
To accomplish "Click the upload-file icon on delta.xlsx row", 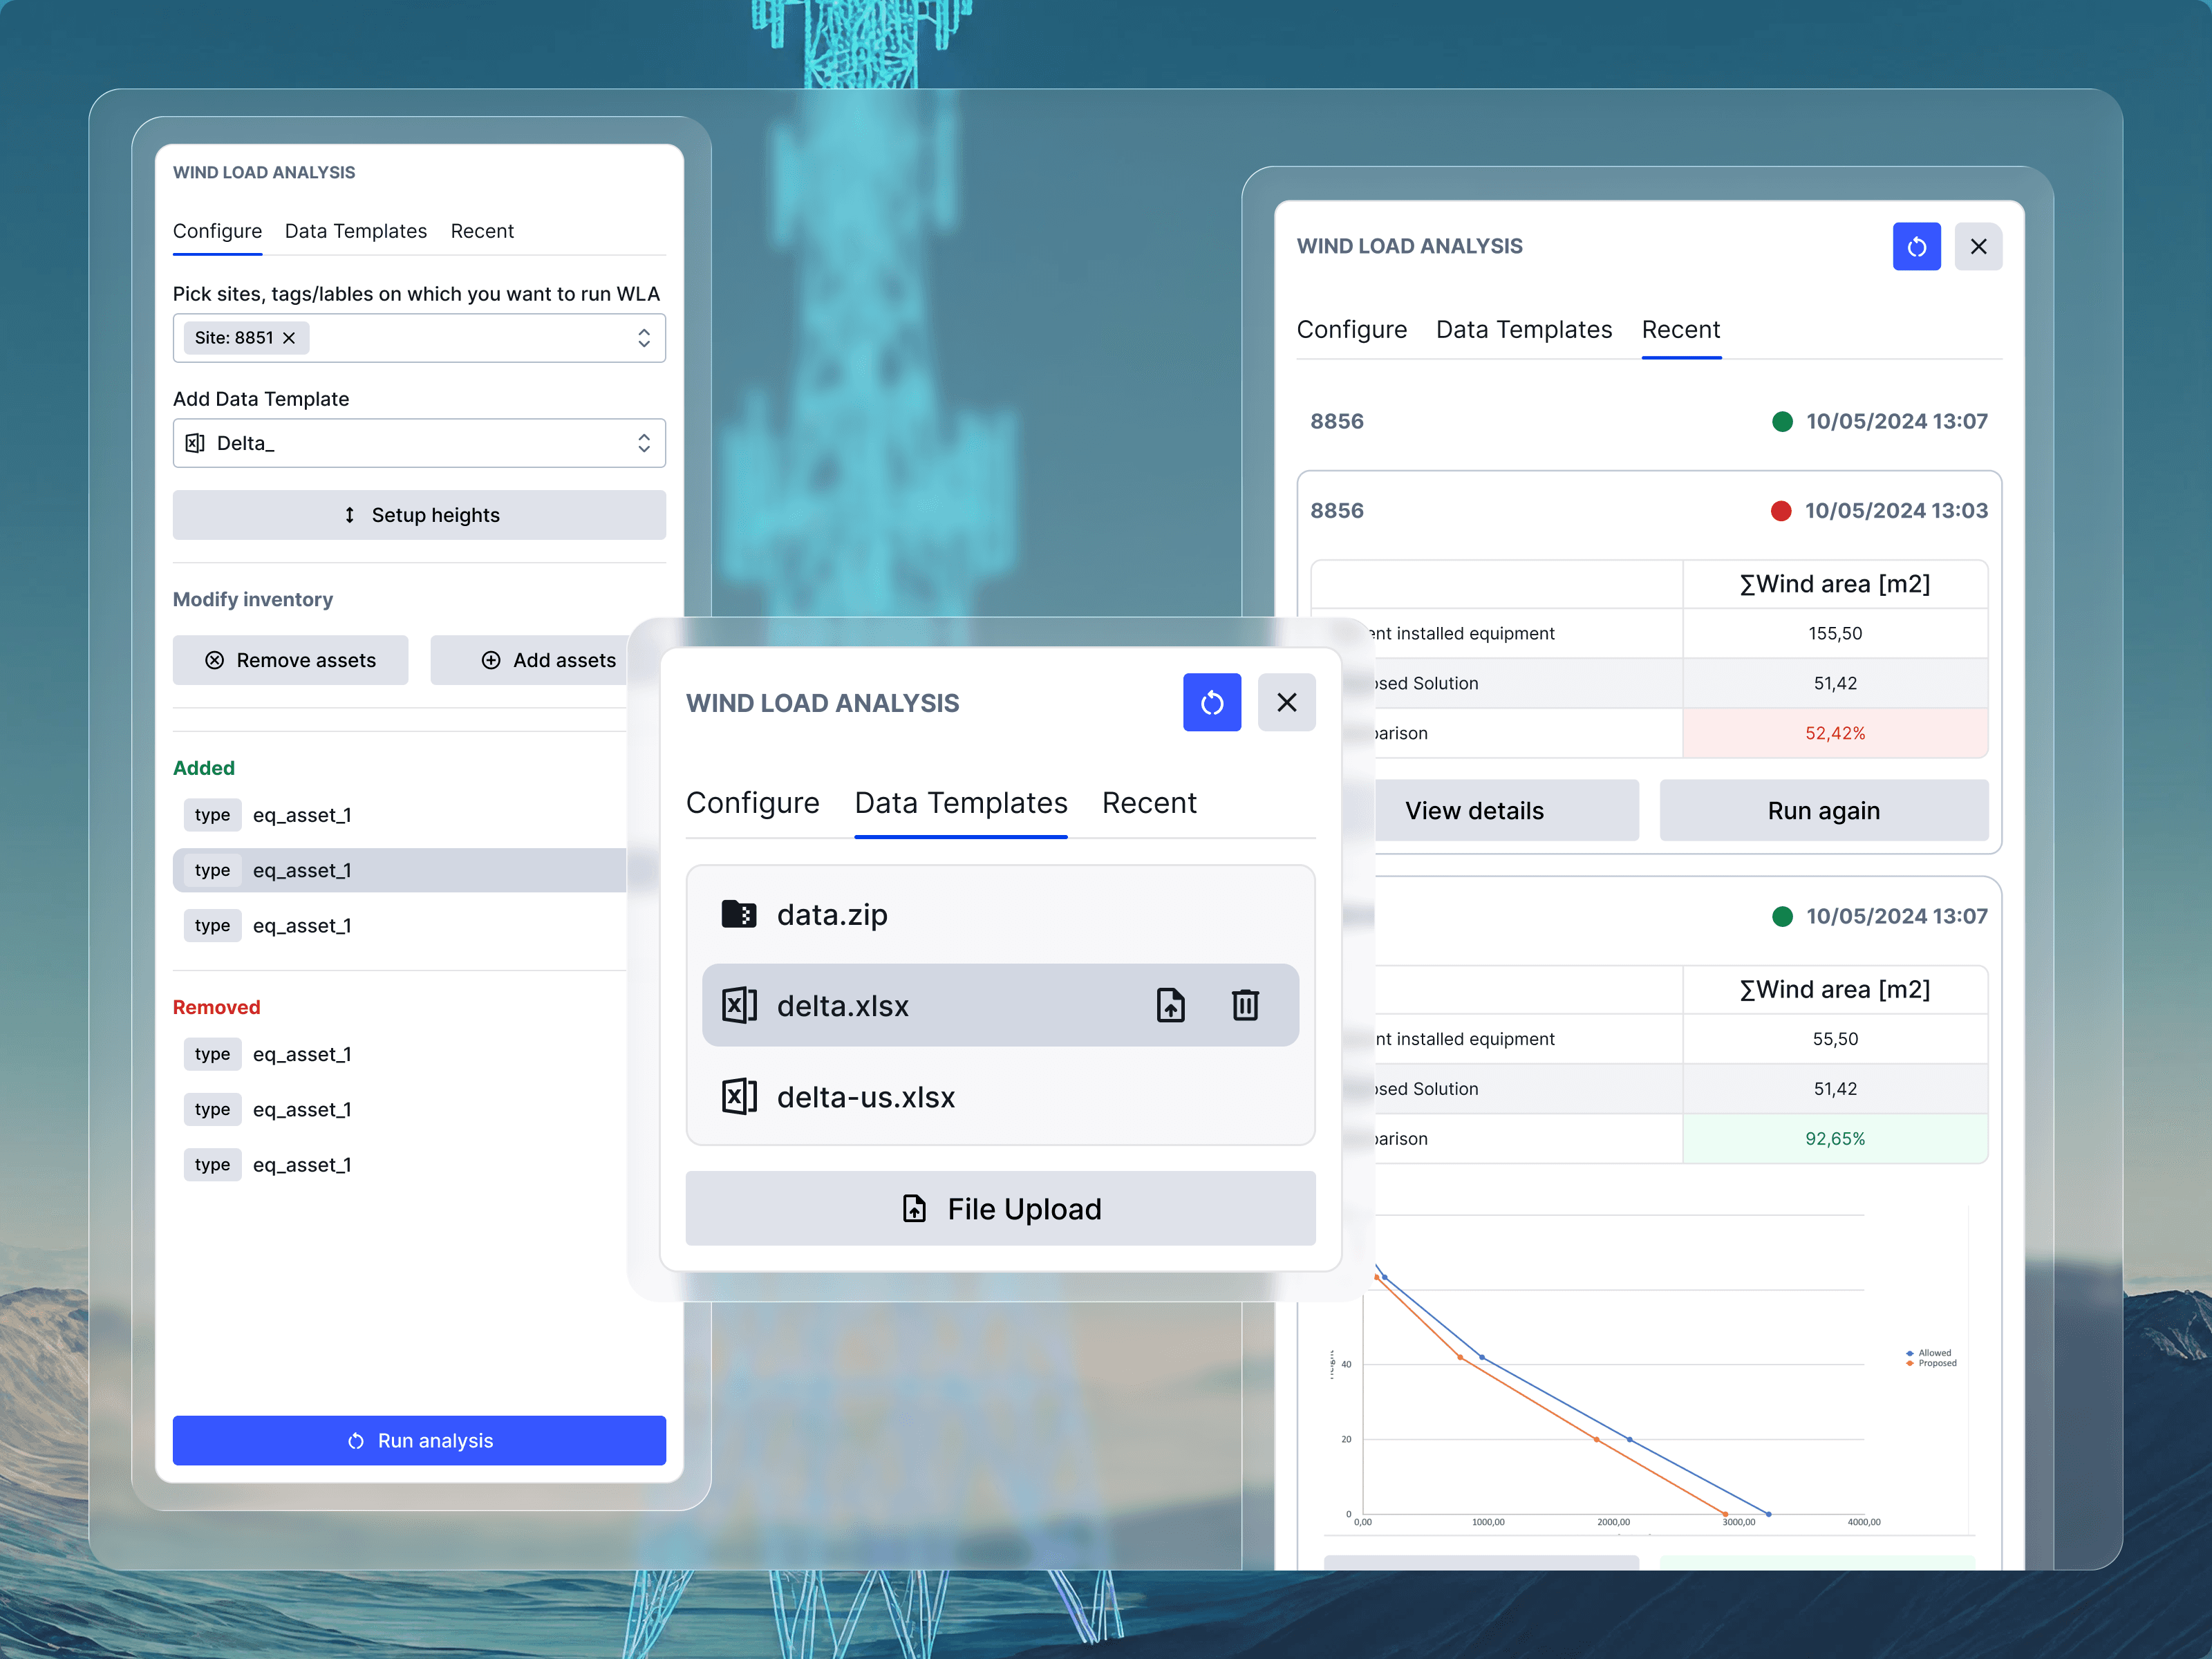I will pos(1170,1005).
